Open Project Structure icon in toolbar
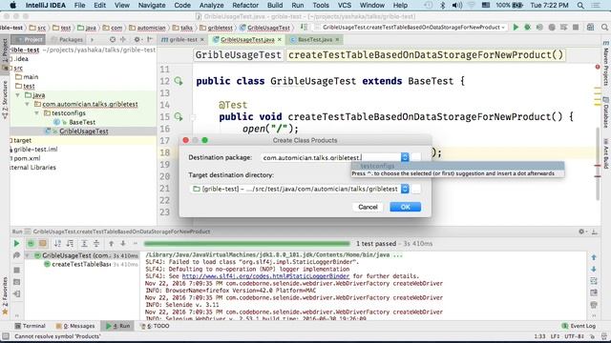611x343 pixels. (591, 28)
